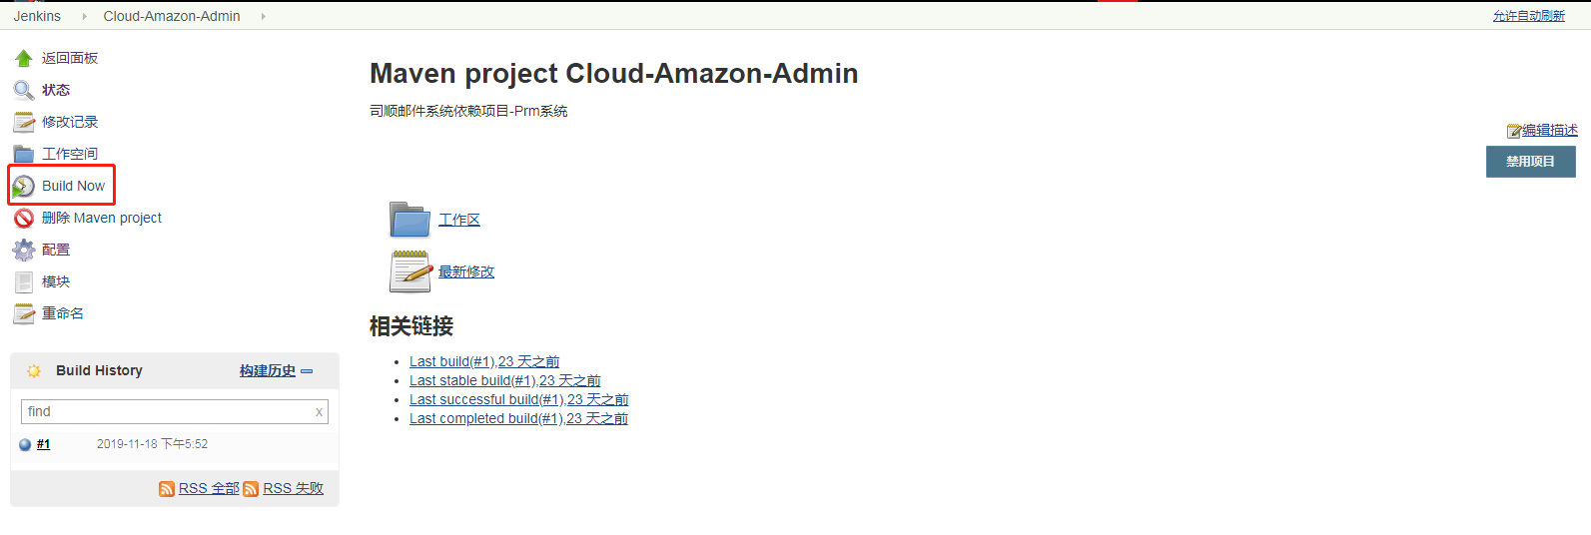Image resolution: width=1591 pixels, height=535 pixels.
Task: Open the Workspace folder icon in sidebar
Action: tap(24, 154)
